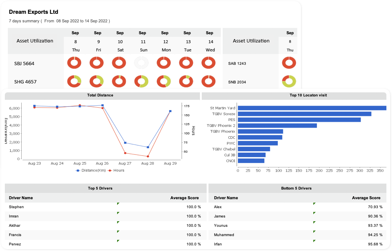Click Alex's 70.93 % score

coord(375,207)
